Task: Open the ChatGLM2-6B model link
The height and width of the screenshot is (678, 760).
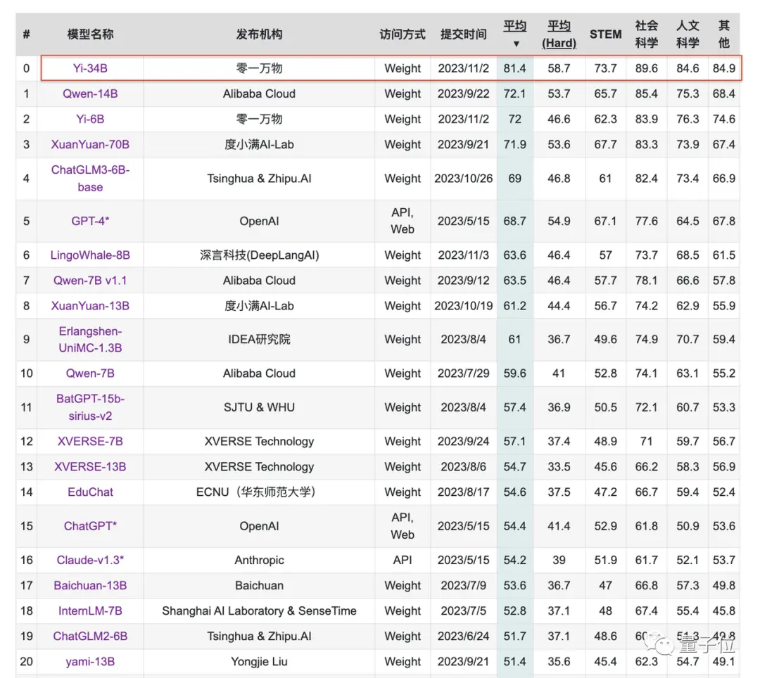Action: tap(90, 636)
